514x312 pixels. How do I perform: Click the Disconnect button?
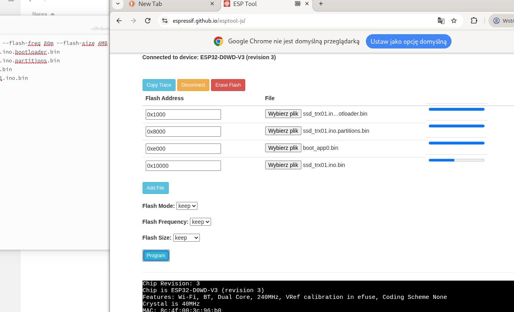[x=193, y=85]
